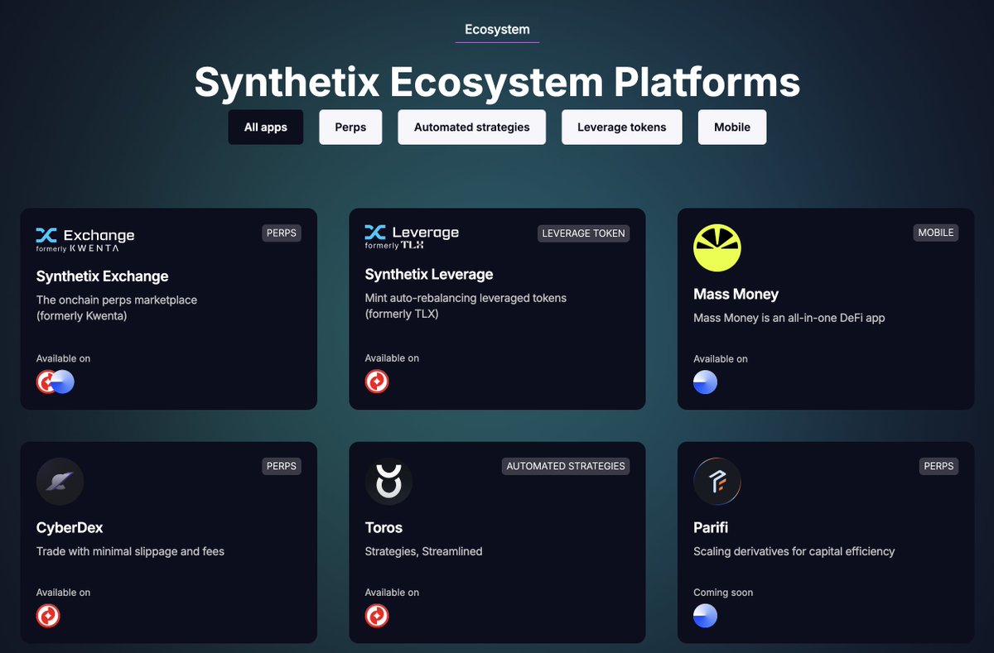
Task: Click the AUTOMATED STRATEGIES badge on Toros
Action: pyautogui.click(x=566, y=467)
